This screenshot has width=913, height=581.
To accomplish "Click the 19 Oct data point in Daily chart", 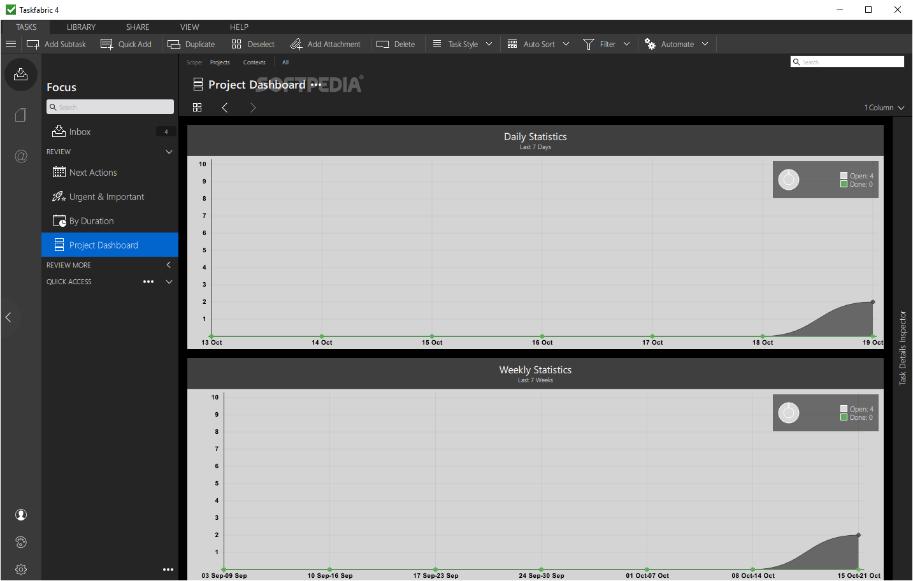I will pyautogui.click(x=873, y=302).
